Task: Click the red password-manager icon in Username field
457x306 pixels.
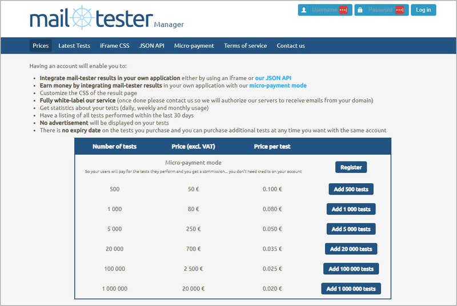Action: [x=343, y=10]
